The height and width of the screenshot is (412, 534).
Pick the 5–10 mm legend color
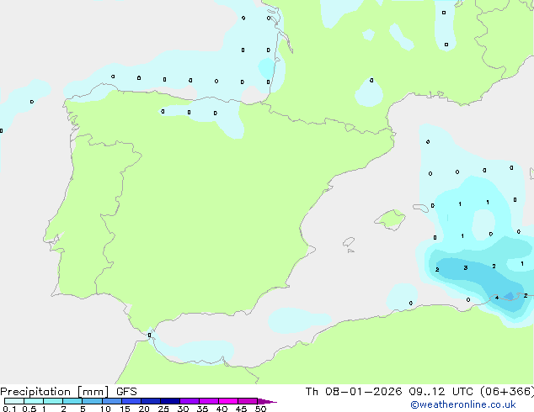92,401
